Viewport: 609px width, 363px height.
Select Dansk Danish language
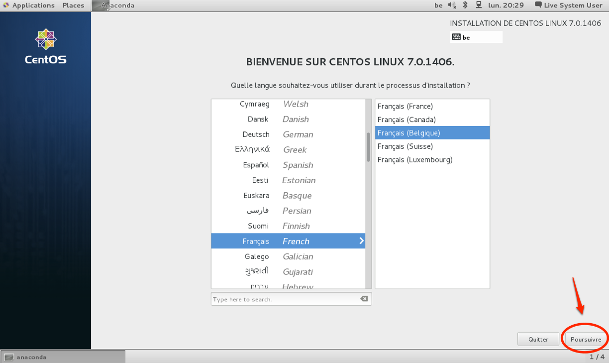[x=288, y=120]
